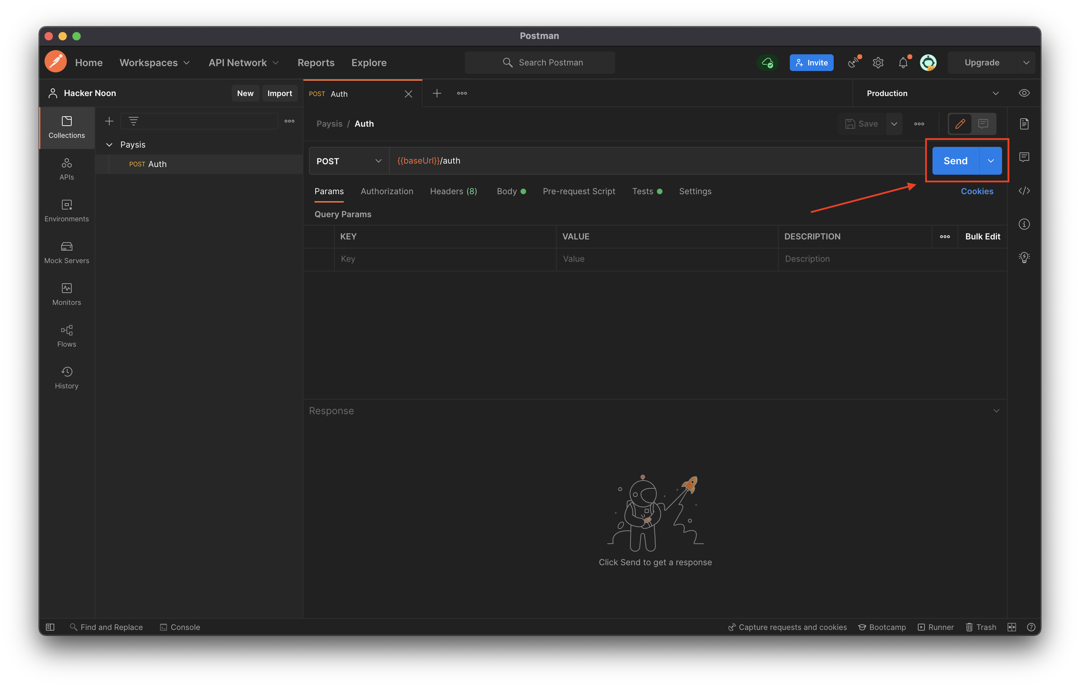1080x687 pixels.
Task: Click the lightbulb related-collections icon
Action: 1024,257
